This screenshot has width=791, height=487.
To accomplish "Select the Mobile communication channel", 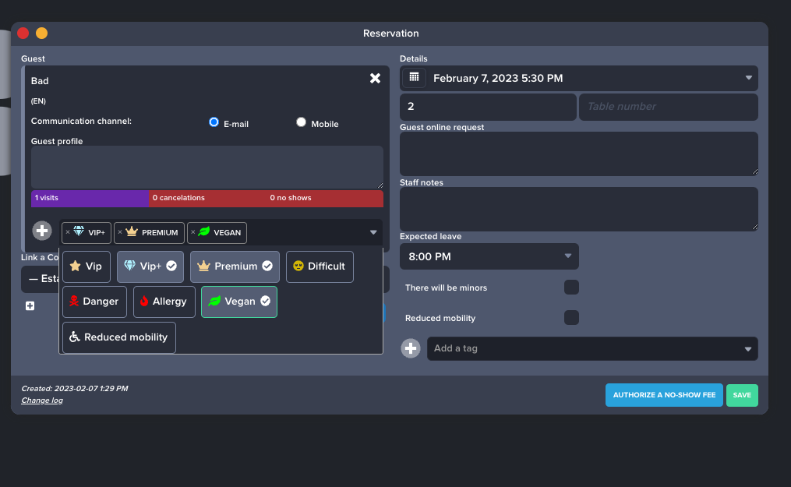I will (301, 122).
